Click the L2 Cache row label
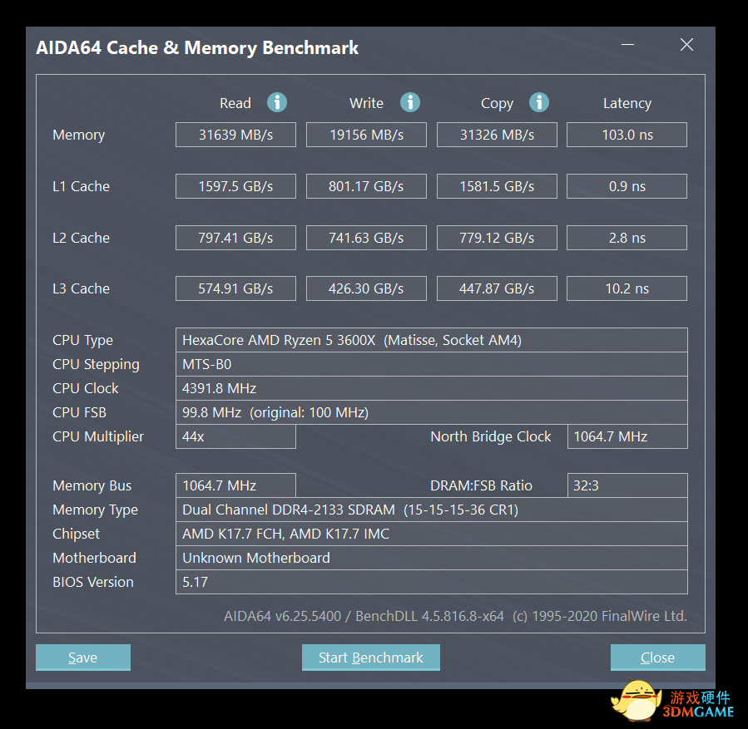This screenshot has width=748, height=729. pyautogui.click(x=81, y=238)
